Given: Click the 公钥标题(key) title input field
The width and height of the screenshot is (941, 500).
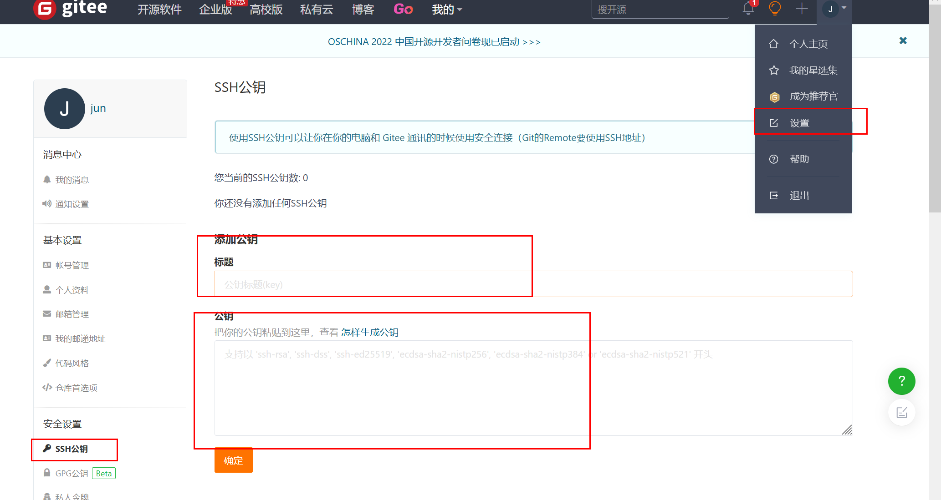Looking at the screenshot, I should pos(533,284).
